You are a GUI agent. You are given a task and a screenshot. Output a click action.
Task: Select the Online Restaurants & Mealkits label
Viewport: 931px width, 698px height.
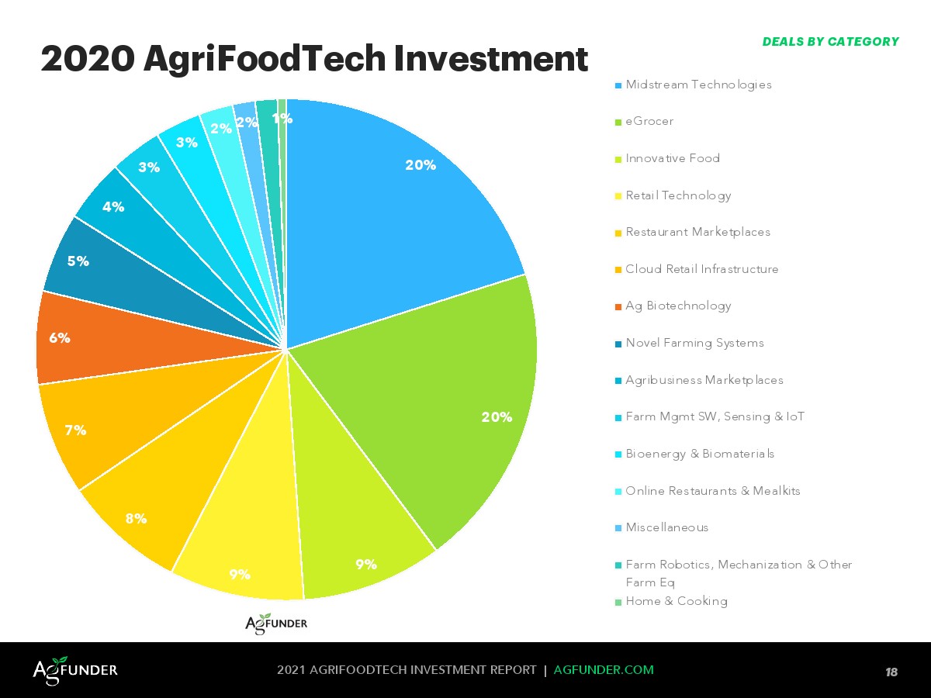click(712, 491)
